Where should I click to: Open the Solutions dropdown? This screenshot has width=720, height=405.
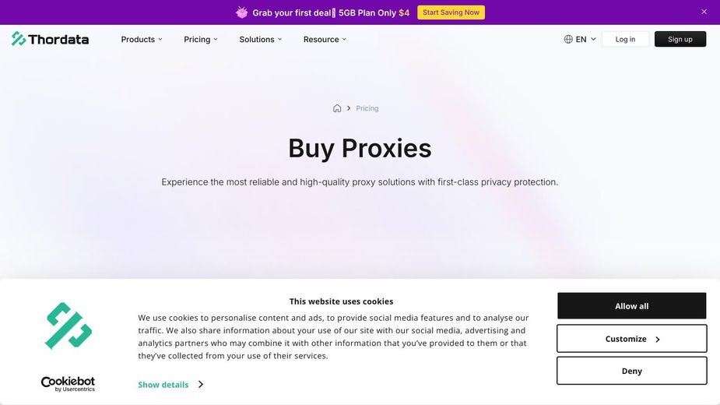(x=260, y=40)
